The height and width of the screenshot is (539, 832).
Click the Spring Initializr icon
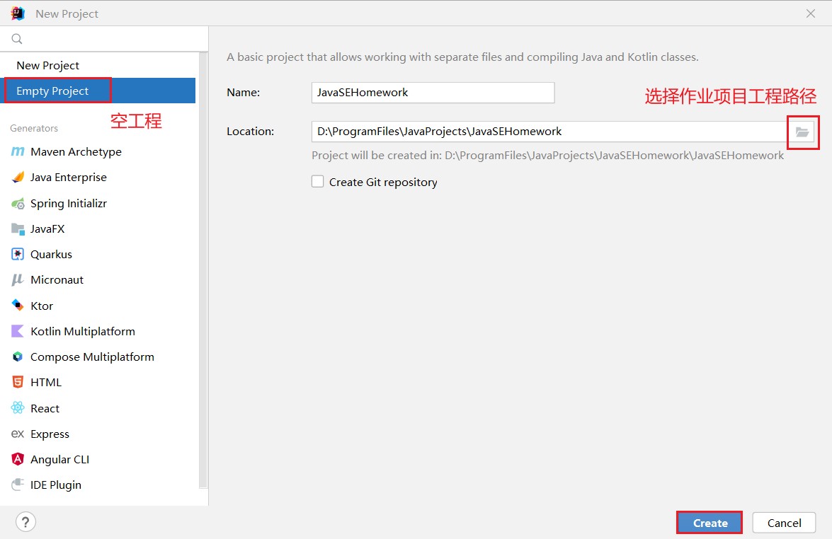click(x=18, y=203)
